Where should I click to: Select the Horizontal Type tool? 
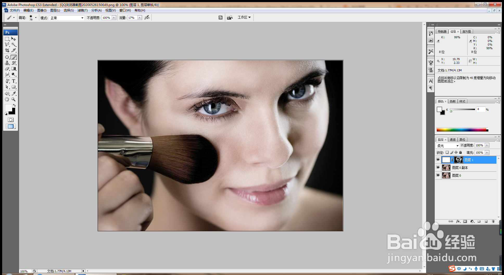pyautogui.click(x=14, y=81)
